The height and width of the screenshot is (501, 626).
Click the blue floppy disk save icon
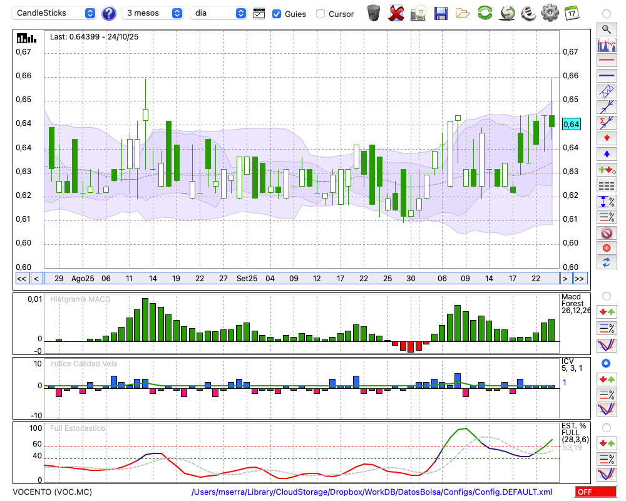click(x=441, y=13)
